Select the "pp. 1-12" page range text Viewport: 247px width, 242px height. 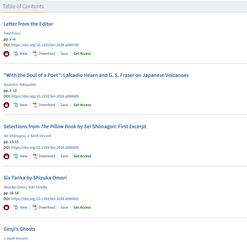(x=10, y=91)
